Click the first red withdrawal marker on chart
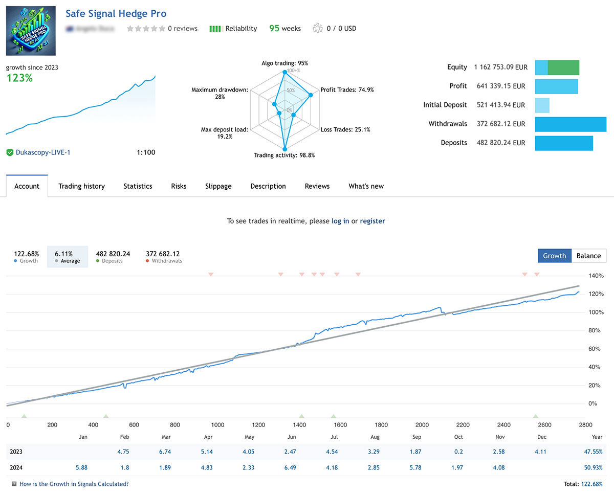 211,275
